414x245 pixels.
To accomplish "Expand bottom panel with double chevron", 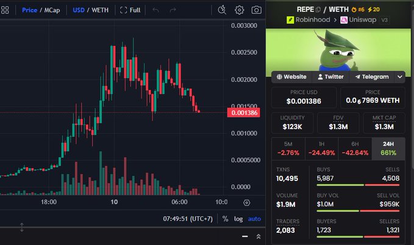I will (259, 236).
